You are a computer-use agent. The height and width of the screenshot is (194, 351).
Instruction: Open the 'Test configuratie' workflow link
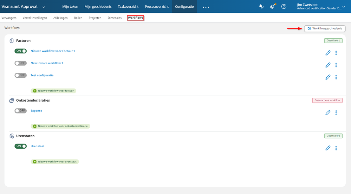pyautogui.click(x=42, y=75)
